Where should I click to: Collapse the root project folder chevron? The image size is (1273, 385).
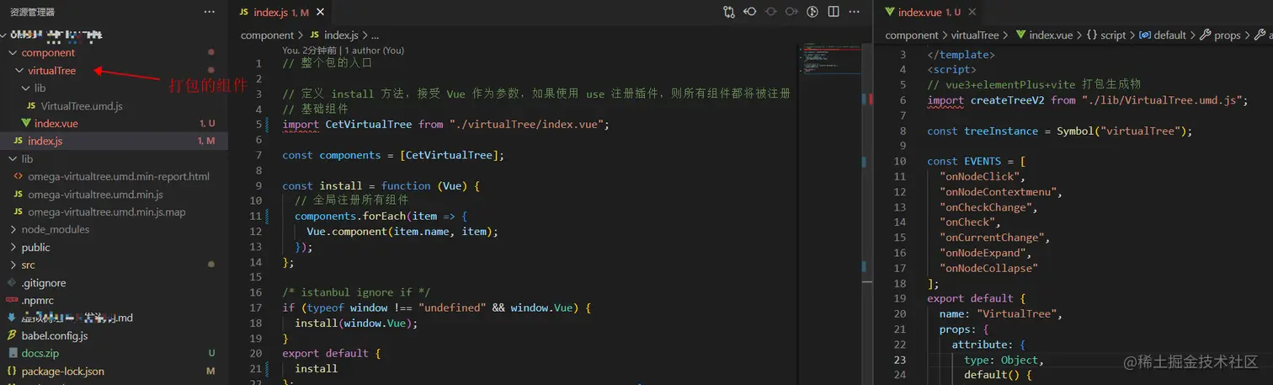(4, 35)
